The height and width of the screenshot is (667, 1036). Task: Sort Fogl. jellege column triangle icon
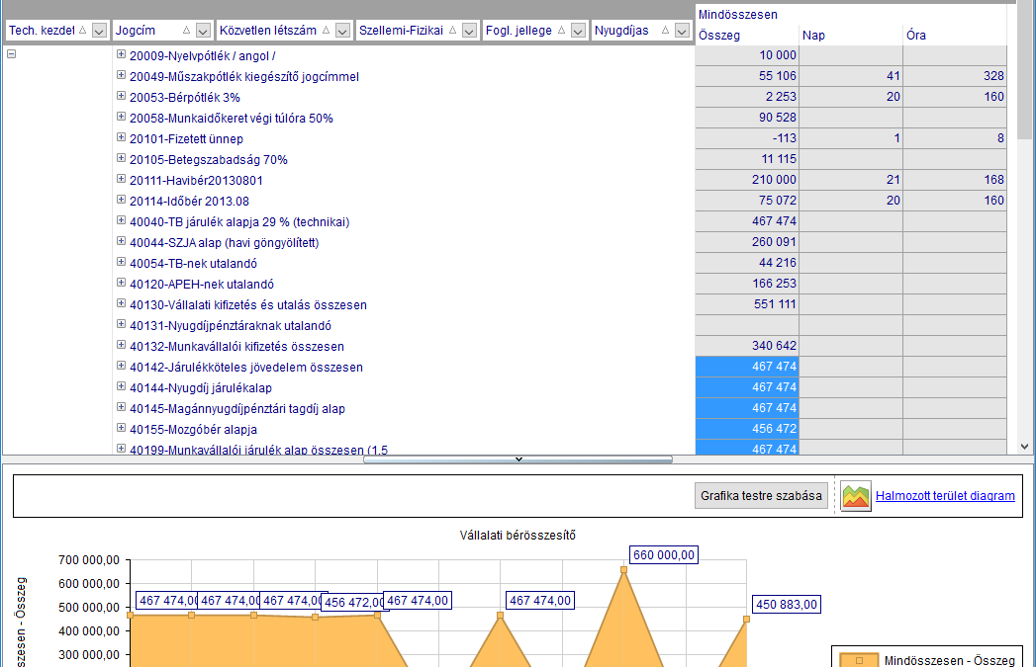tap(562, 31)
